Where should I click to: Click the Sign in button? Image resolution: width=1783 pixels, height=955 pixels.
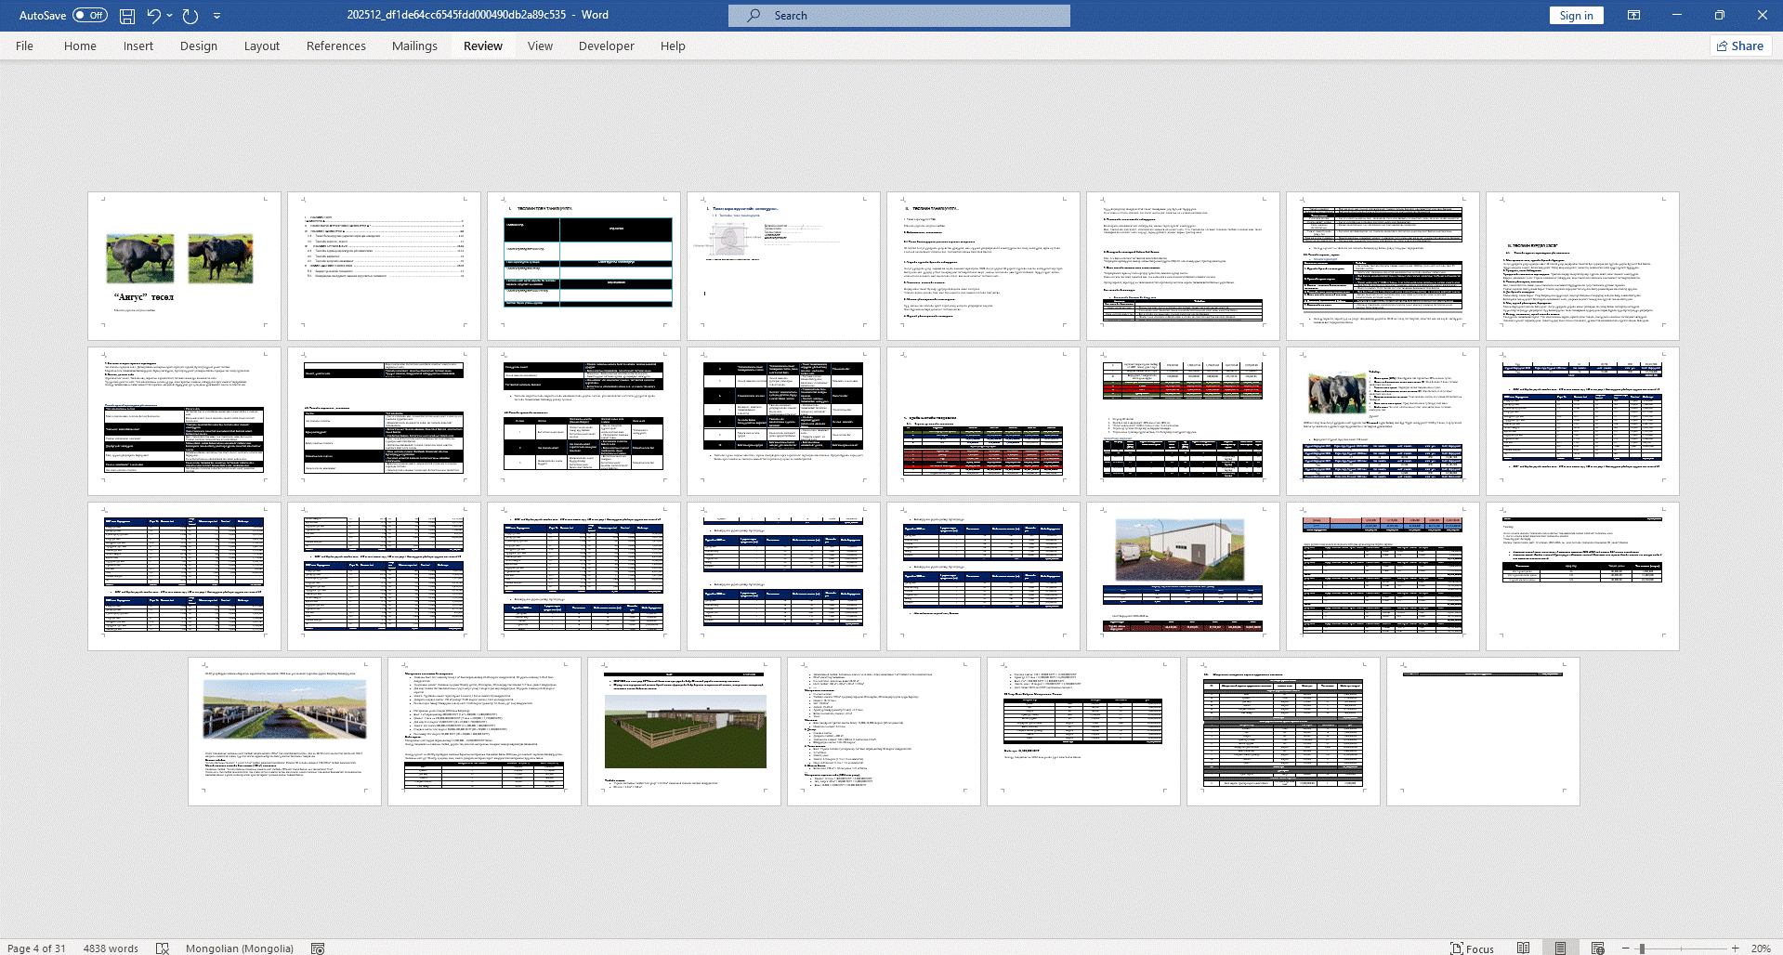[1576, 16]
